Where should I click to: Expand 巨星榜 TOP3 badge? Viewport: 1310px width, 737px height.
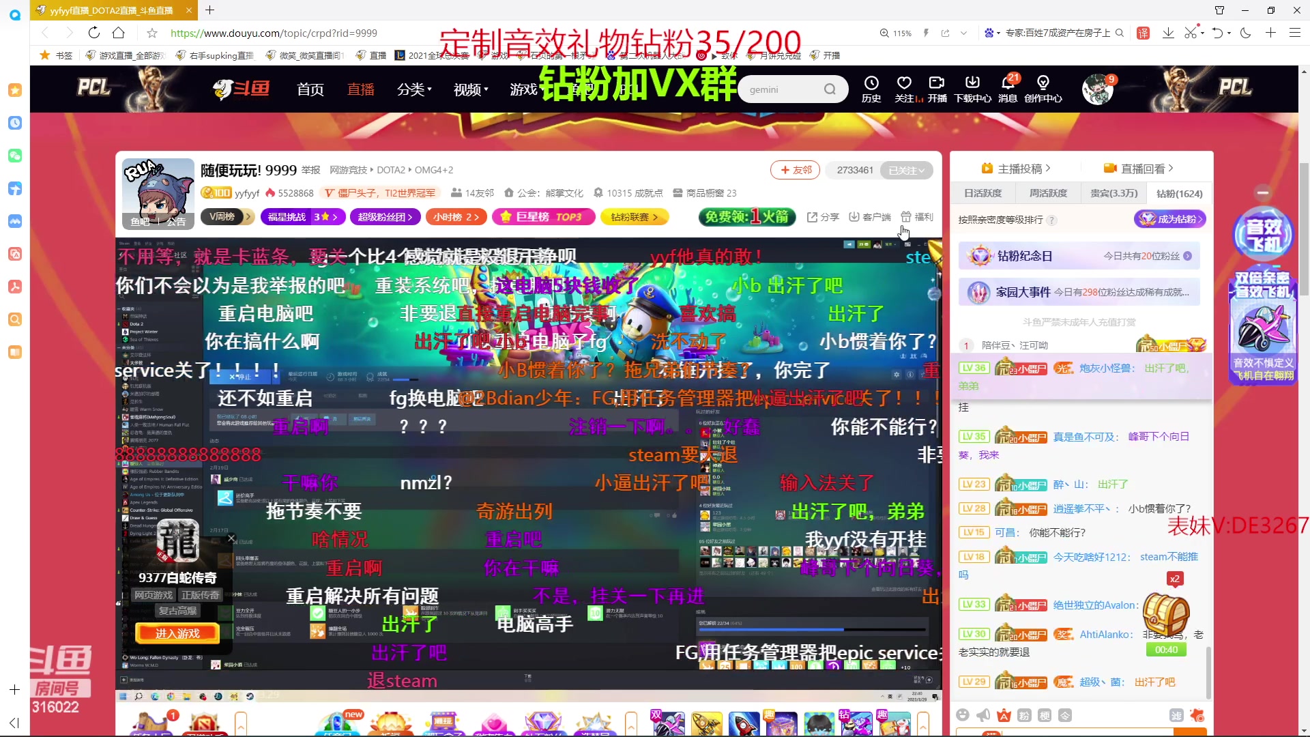pyautogui.click(x=543, y=217)
